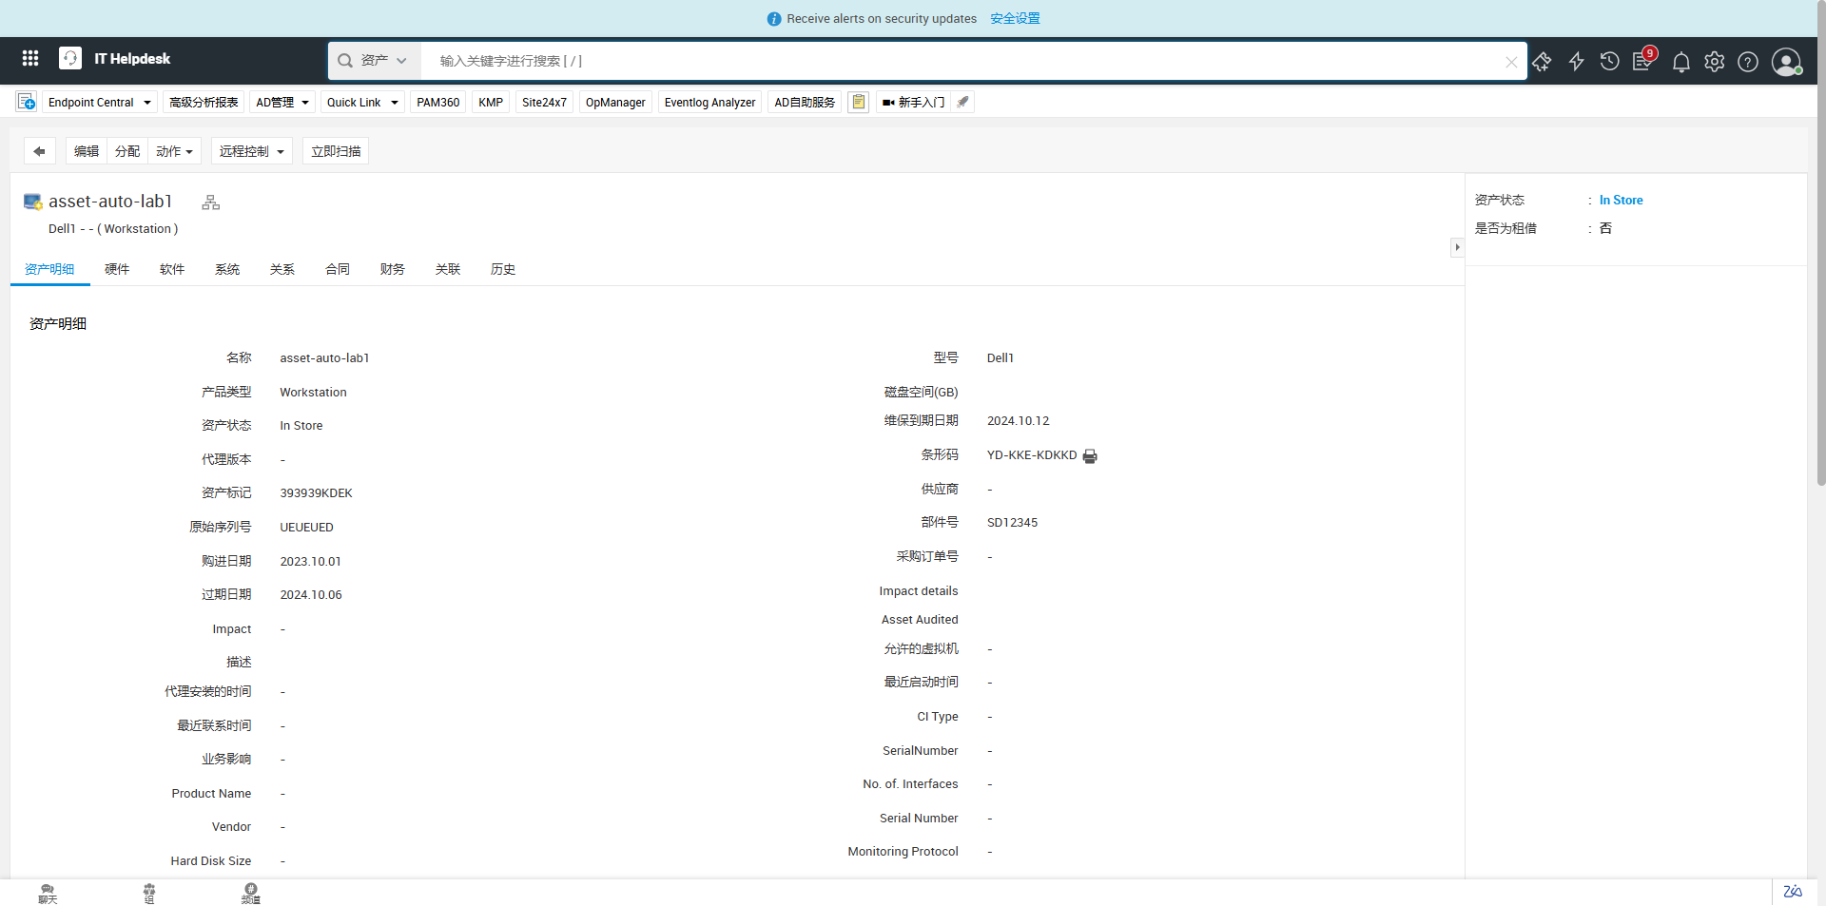The image size is (1826, 906).
Task: Open the notifications bell
Action: pyautogui.click(x=1680, y=62)
